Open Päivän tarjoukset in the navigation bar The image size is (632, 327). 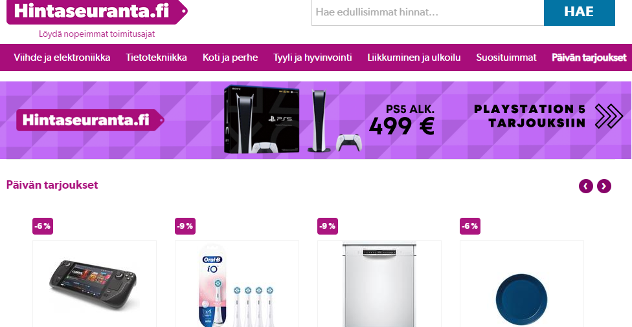pyautogui.click(x=589, y=58)
